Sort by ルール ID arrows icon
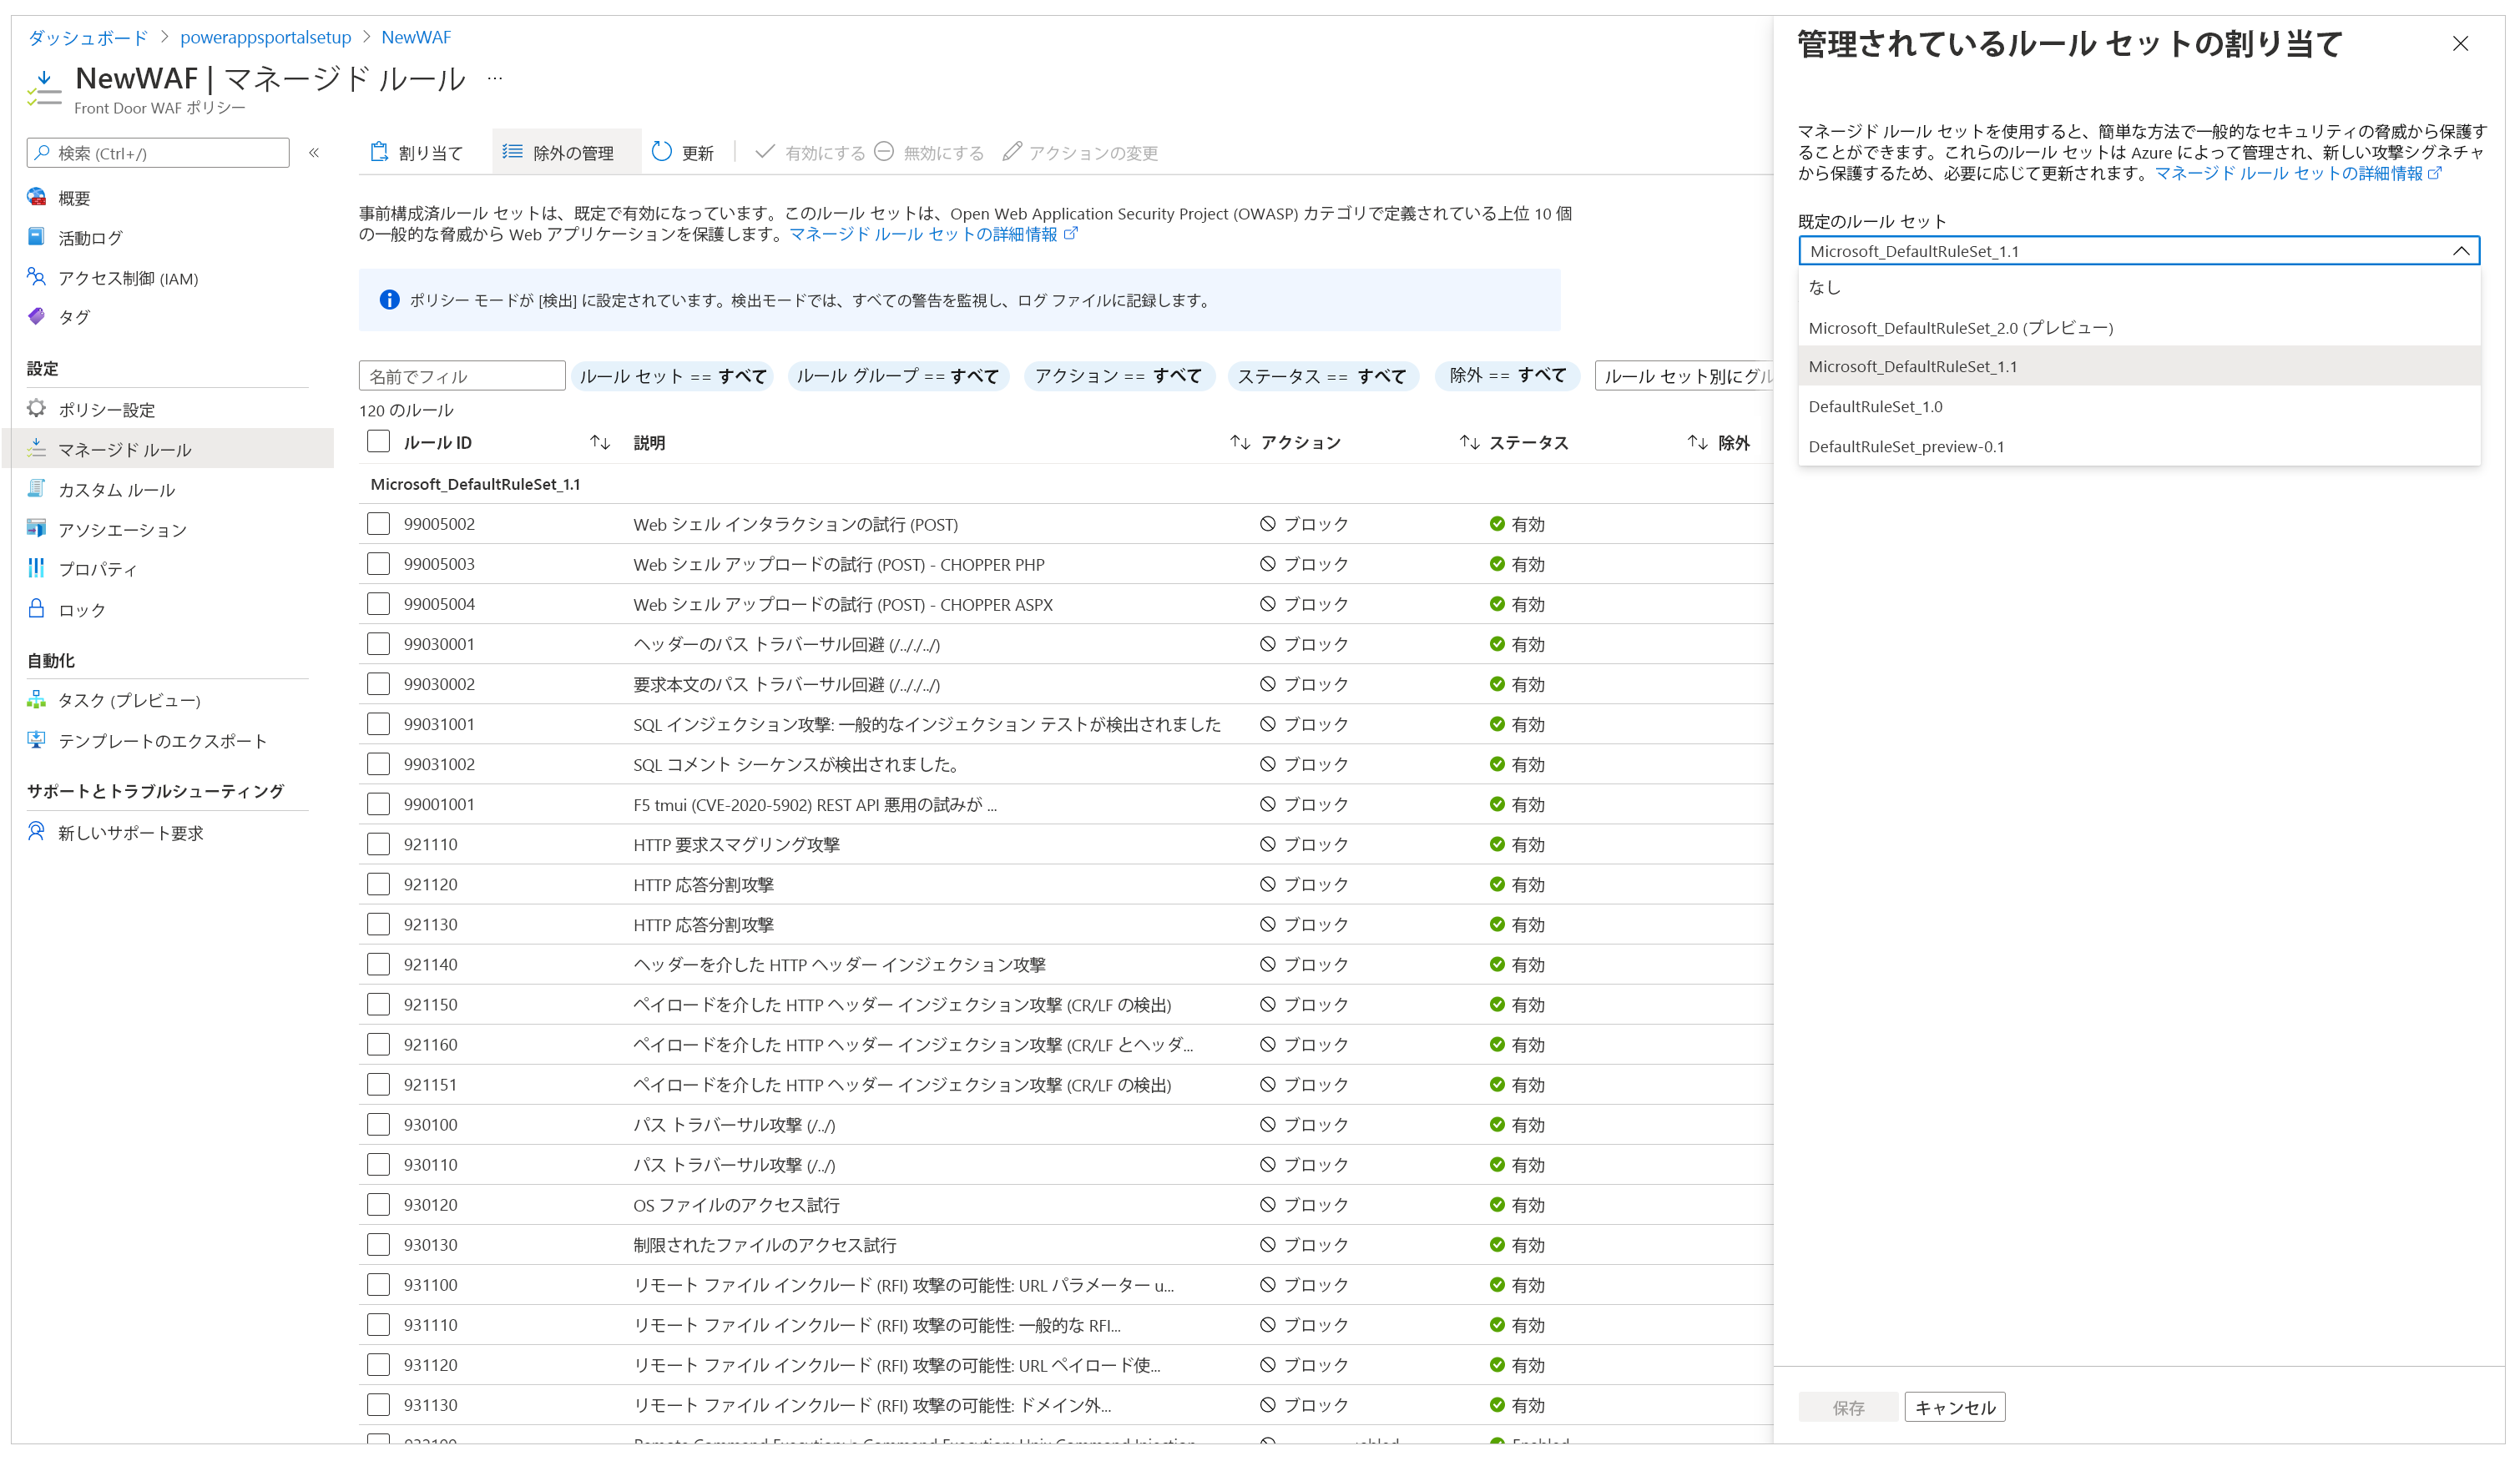 coord(600,443)
